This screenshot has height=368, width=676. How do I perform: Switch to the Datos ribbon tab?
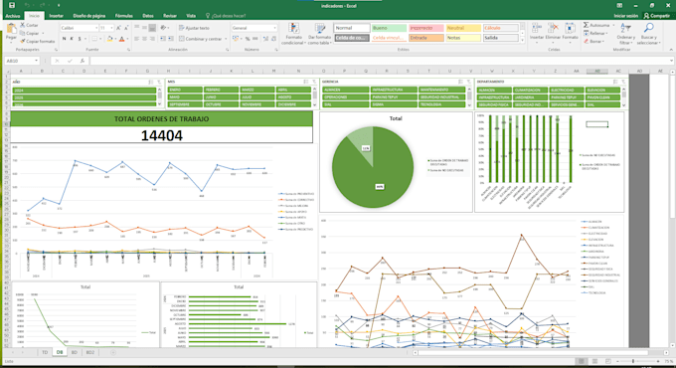coord(148,16)
